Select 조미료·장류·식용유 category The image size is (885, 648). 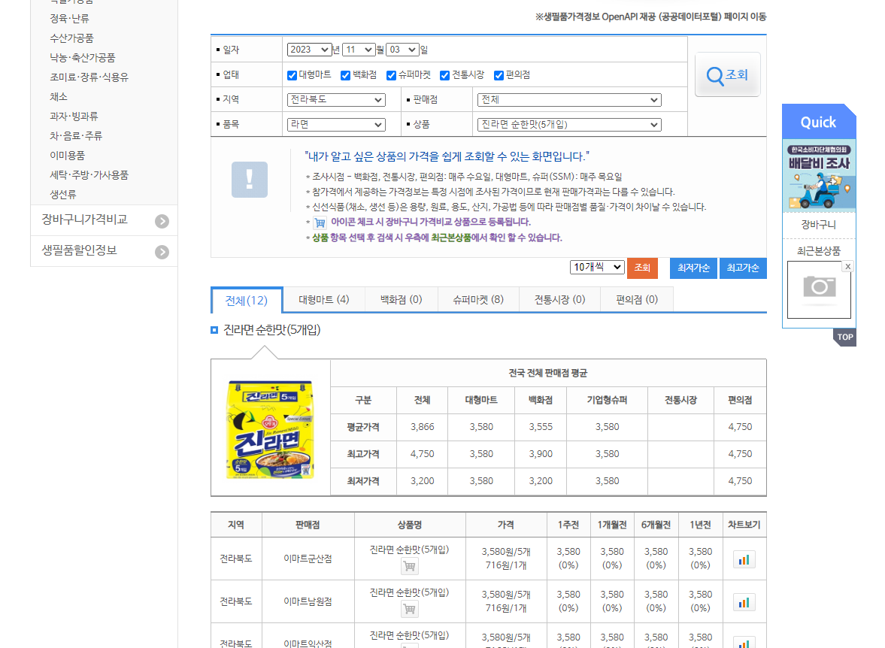click(x=89, y=77)
